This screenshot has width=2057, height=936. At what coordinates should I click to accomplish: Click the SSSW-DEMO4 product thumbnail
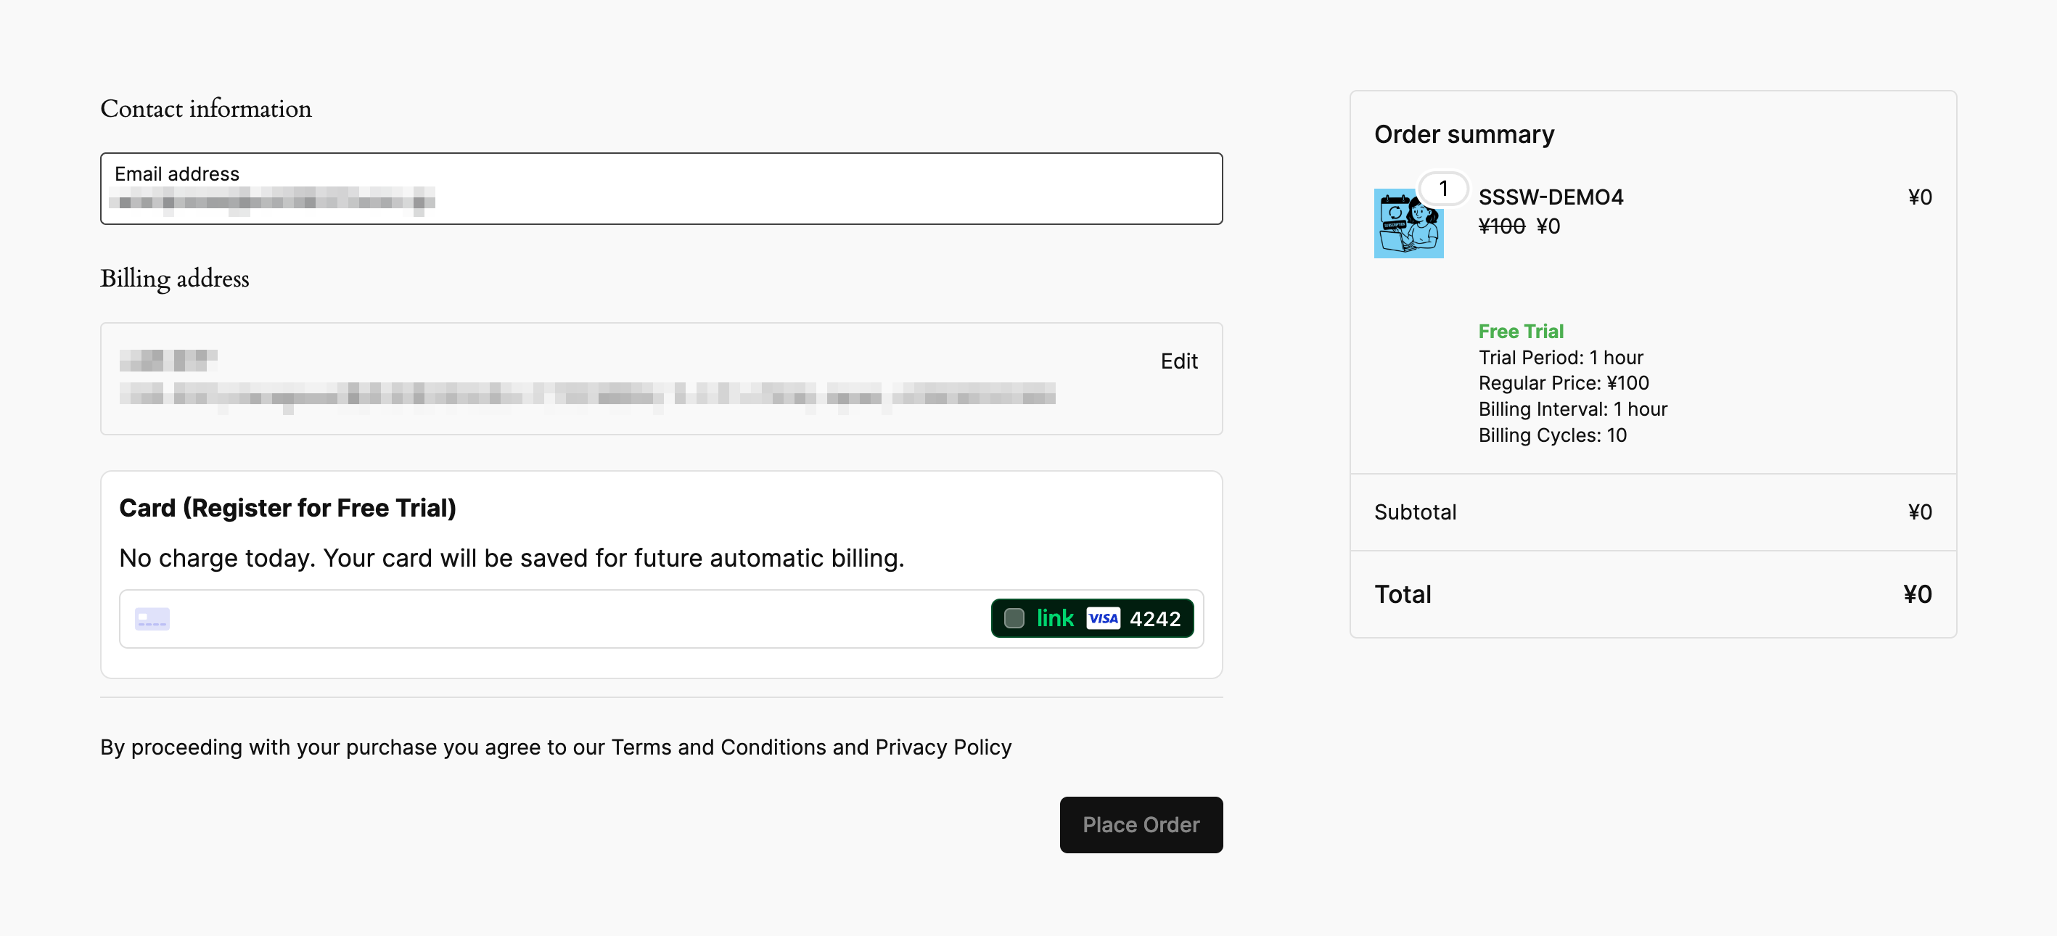click(1408, 225)
